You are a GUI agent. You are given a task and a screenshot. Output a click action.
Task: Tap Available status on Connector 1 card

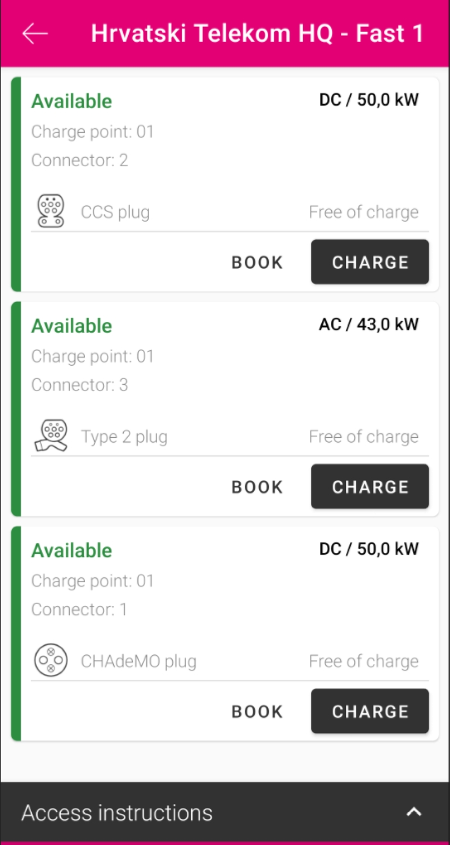[71, 550]
